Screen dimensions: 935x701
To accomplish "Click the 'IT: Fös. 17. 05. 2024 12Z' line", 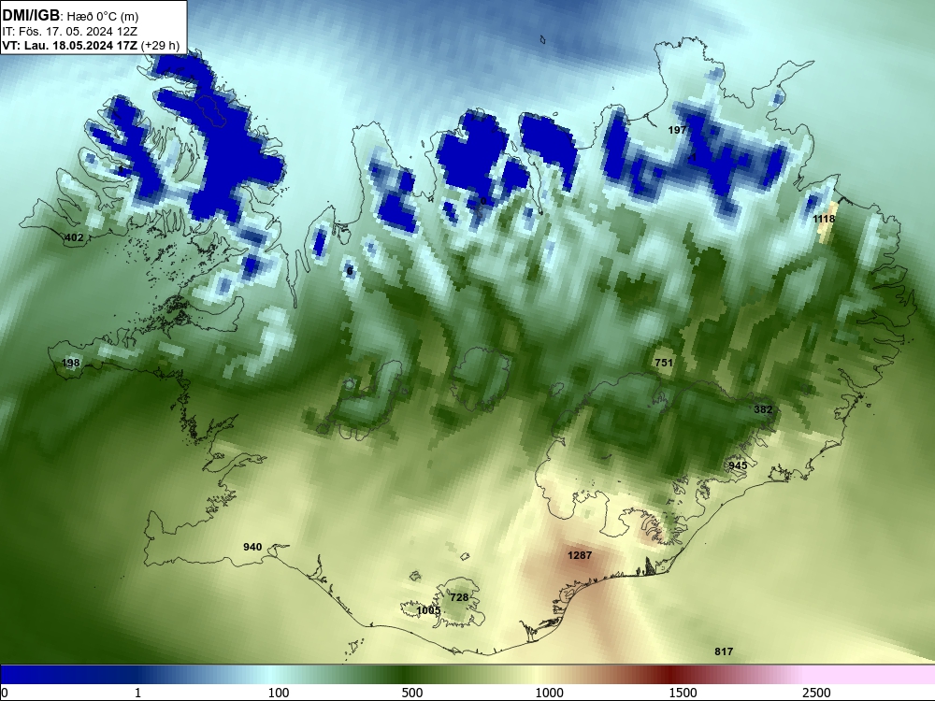I will coord(70,32).
